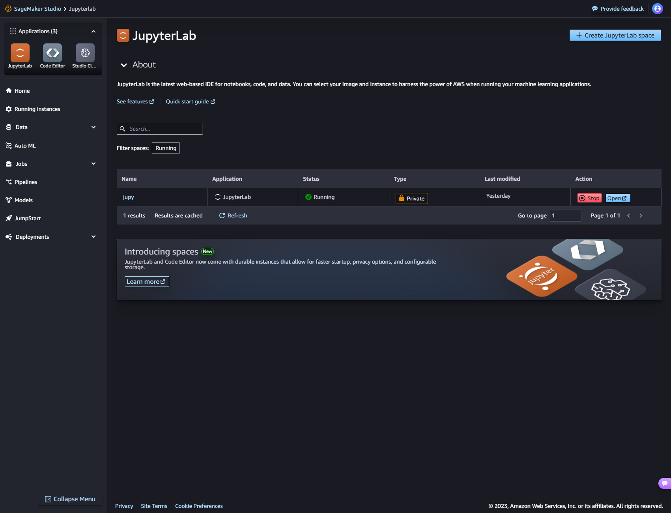Sort by the Name column header
Image resolution: width=671 pixels, height=513 pixels.
129,179
